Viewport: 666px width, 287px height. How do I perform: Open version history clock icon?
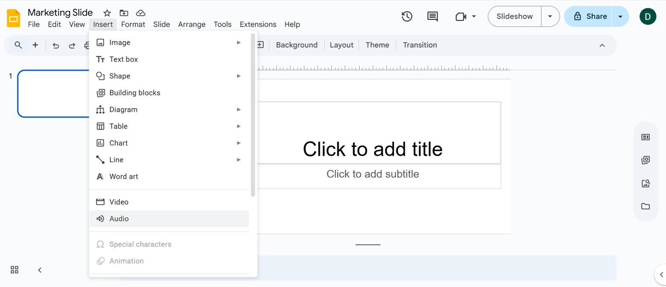pos(407,17)
